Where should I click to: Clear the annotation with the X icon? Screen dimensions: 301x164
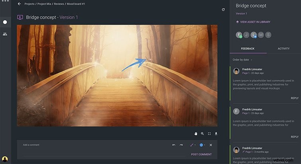coord(211,145)
